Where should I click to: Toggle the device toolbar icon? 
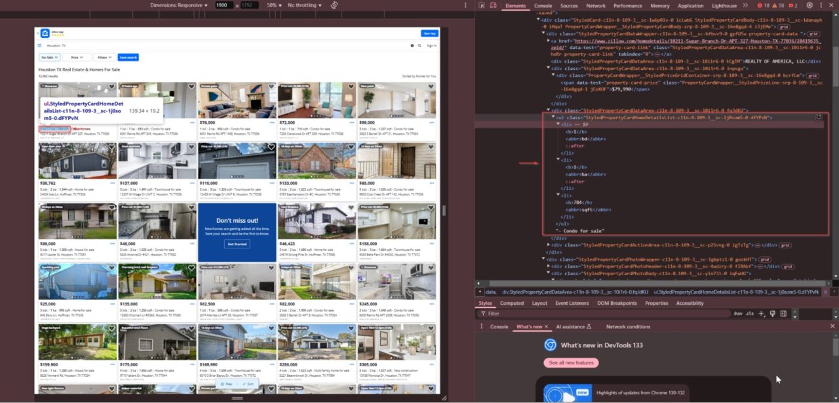492,5
